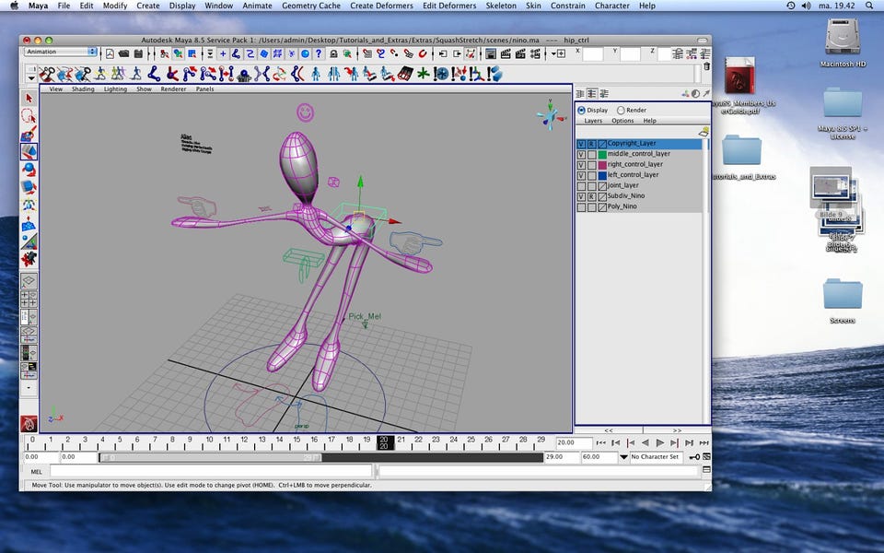The width and height of the screenshot is (884, 553).
Task: Open the Animation menu set dropdown
Action: [x=60, y=52]
